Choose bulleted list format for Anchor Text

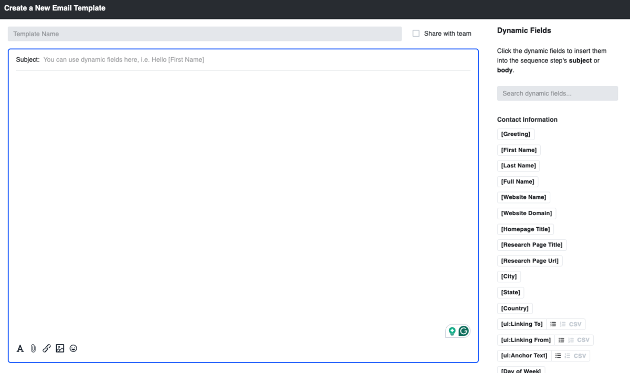point(558,356)
